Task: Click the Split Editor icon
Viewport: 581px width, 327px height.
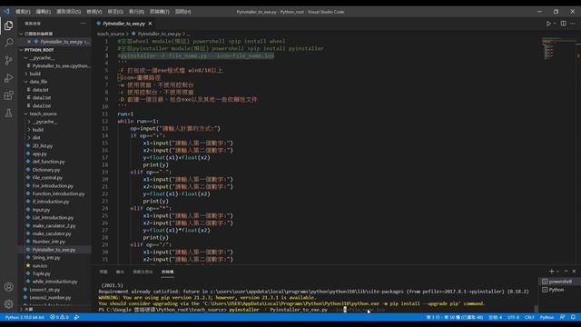Action: (x=563, y=24)
